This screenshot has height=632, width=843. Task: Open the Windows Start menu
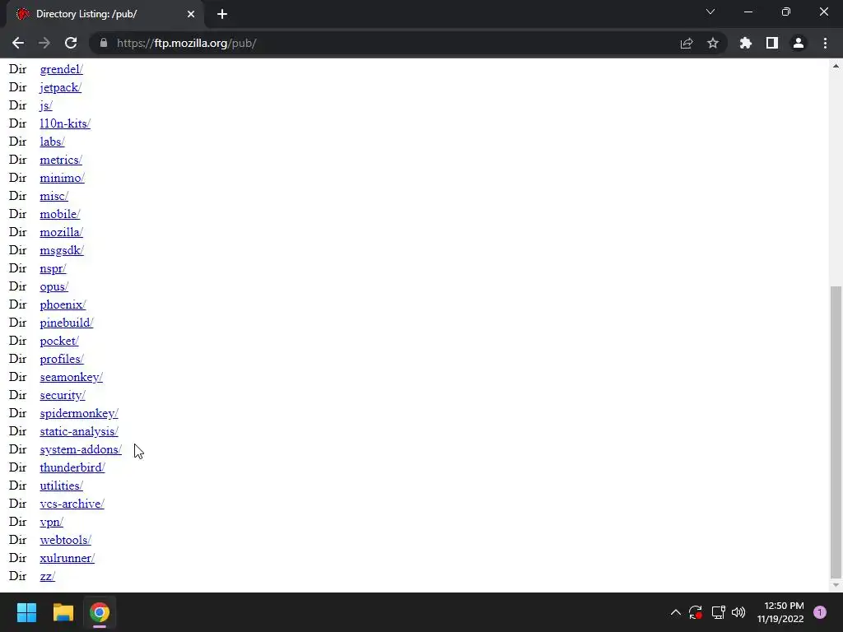[x=26, y=612]
